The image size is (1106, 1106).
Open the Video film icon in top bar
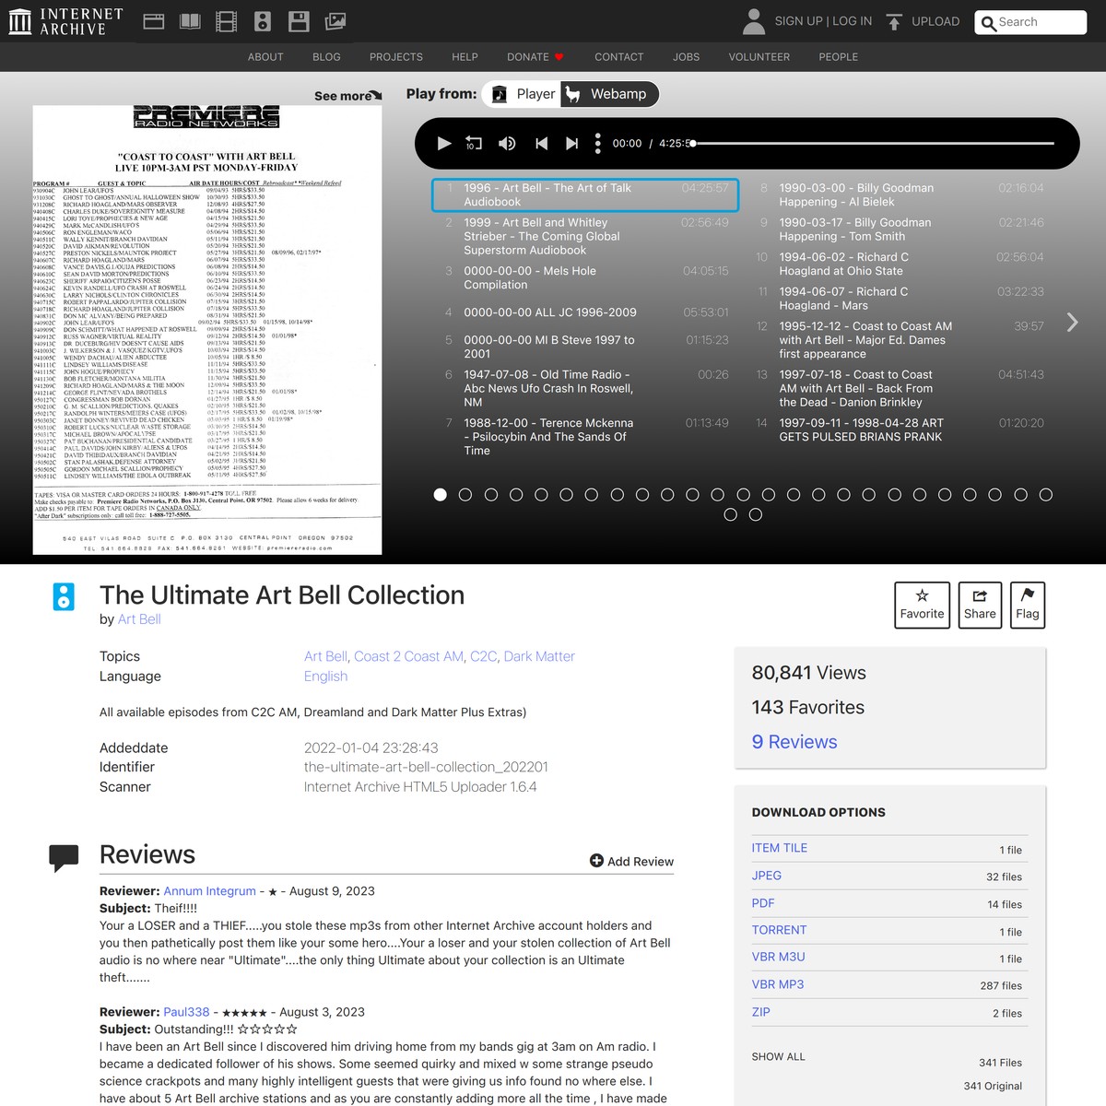coord(226,21)
